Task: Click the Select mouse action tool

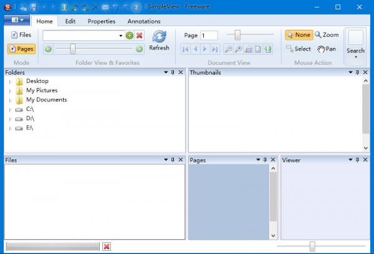Action: (x=298, y=49)
